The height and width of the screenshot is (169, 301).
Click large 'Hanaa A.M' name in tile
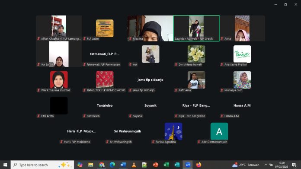(x=242, y=105)
